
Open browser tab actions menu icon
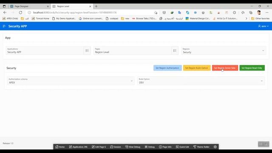[x=4, y=6]
